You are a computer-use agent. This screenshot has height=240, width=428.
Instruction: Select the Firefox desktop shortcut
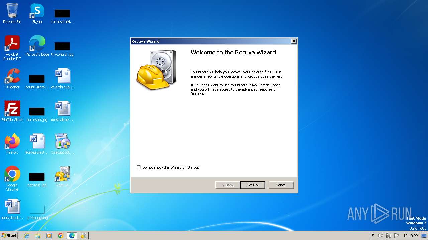(x=12, y=144)
